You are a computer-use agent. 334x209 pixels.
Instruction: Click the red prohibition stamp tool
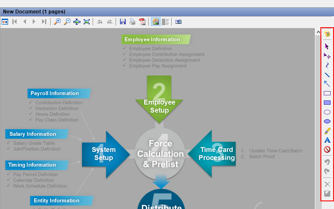[x=327, y=149]
